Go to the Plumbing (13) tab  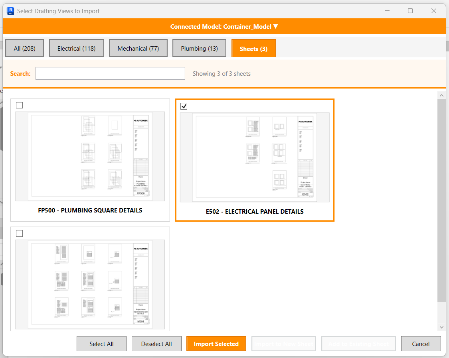click(x=199, y=48)
